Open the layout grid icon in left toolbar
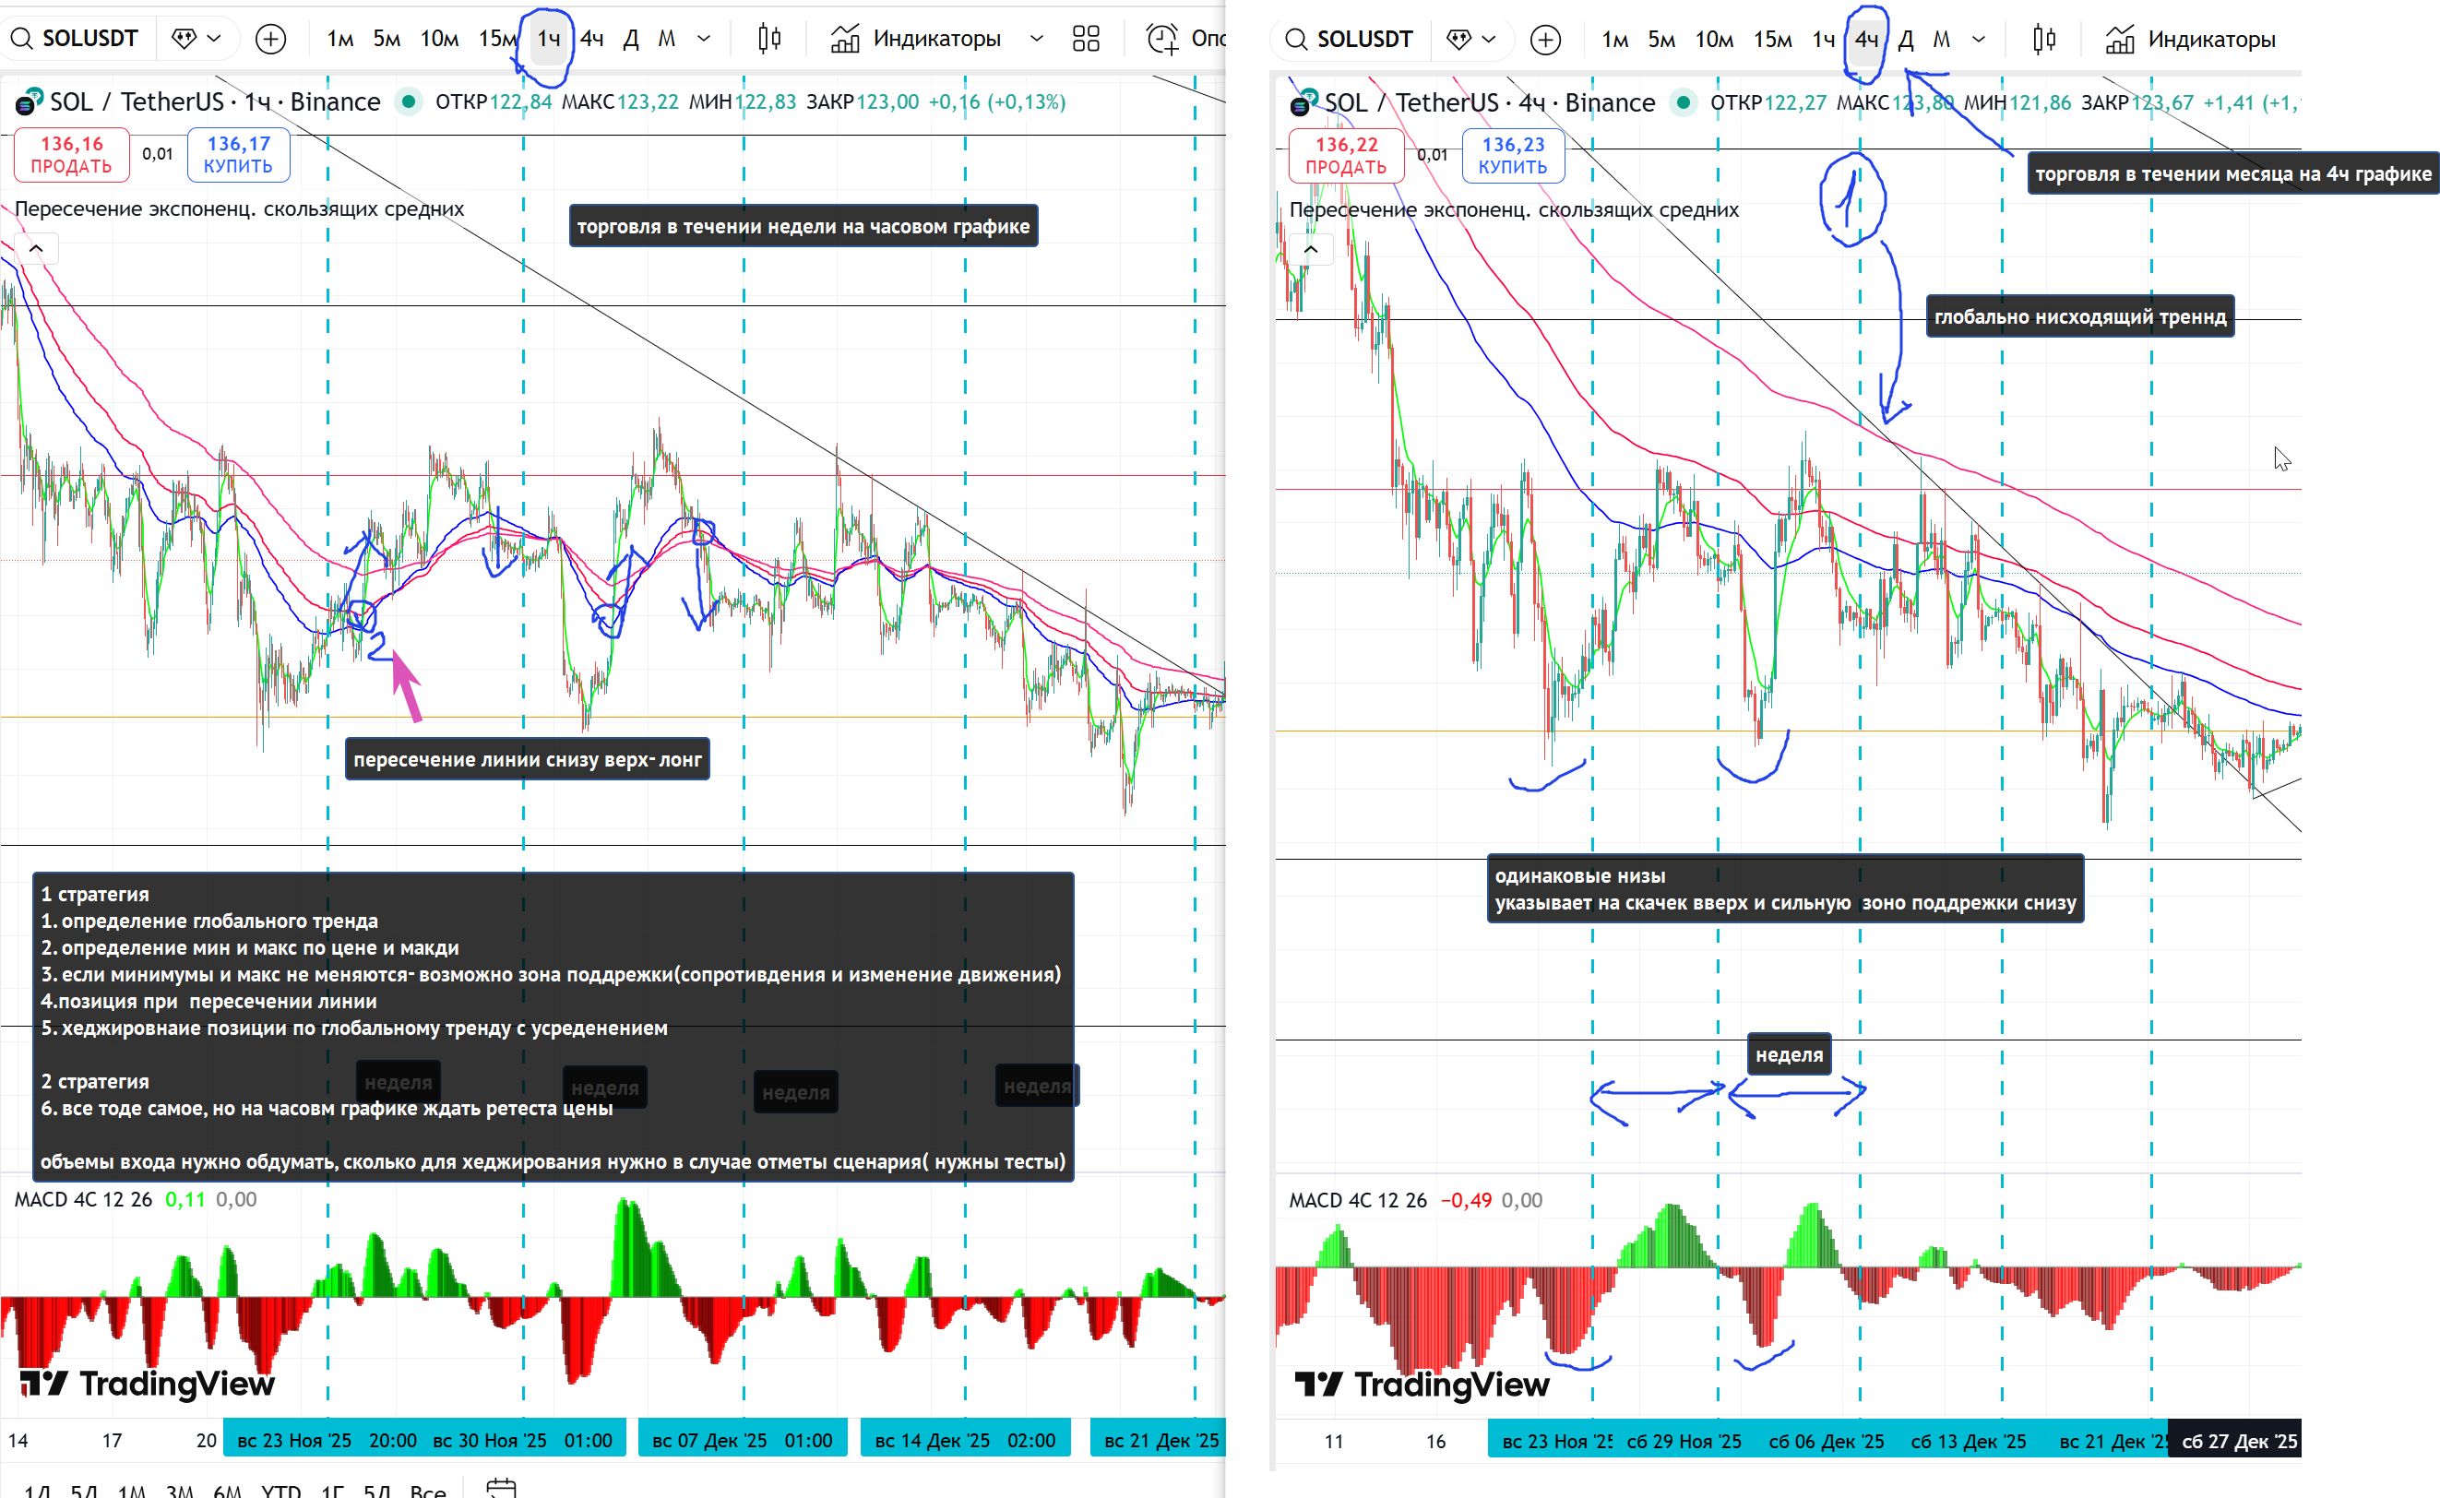2440x1498 pixels. 1086,39
